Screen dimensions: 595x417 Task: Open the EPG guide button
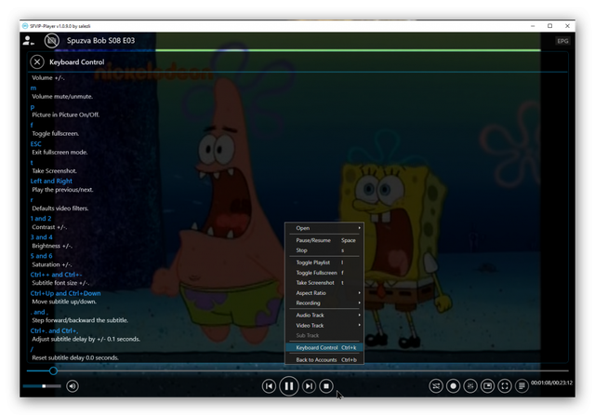[x=562, y=41]
